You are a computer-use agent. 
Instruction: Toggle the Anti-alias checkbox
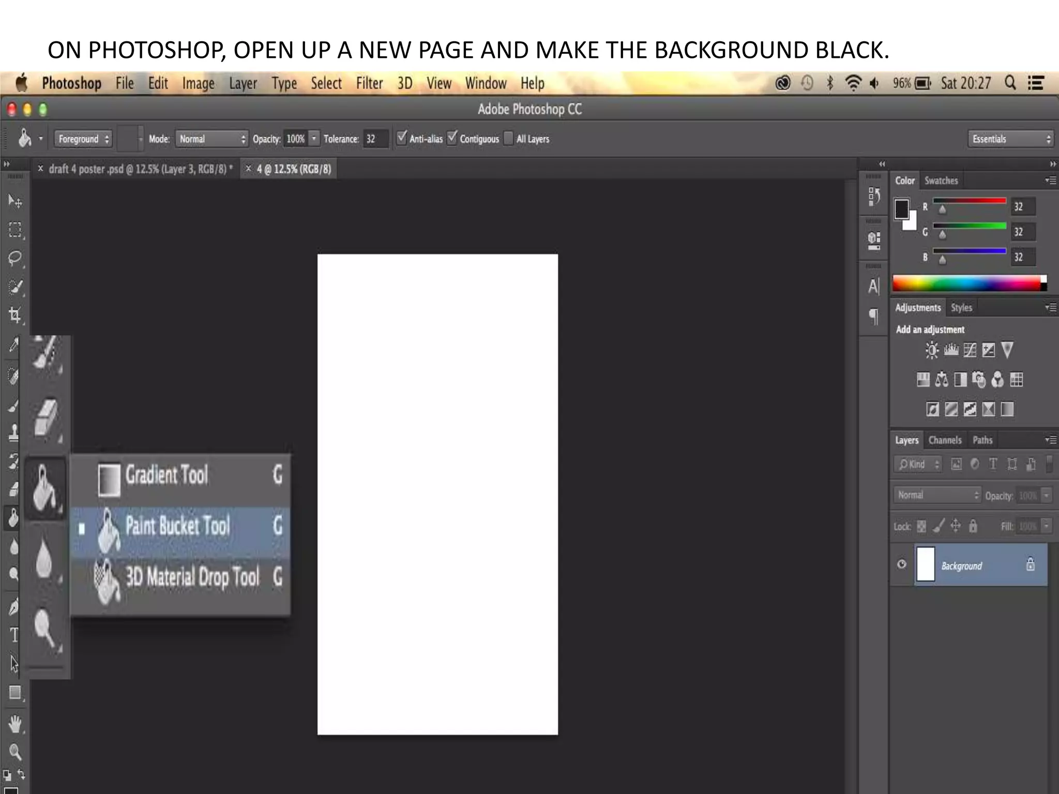click(402, 138)
